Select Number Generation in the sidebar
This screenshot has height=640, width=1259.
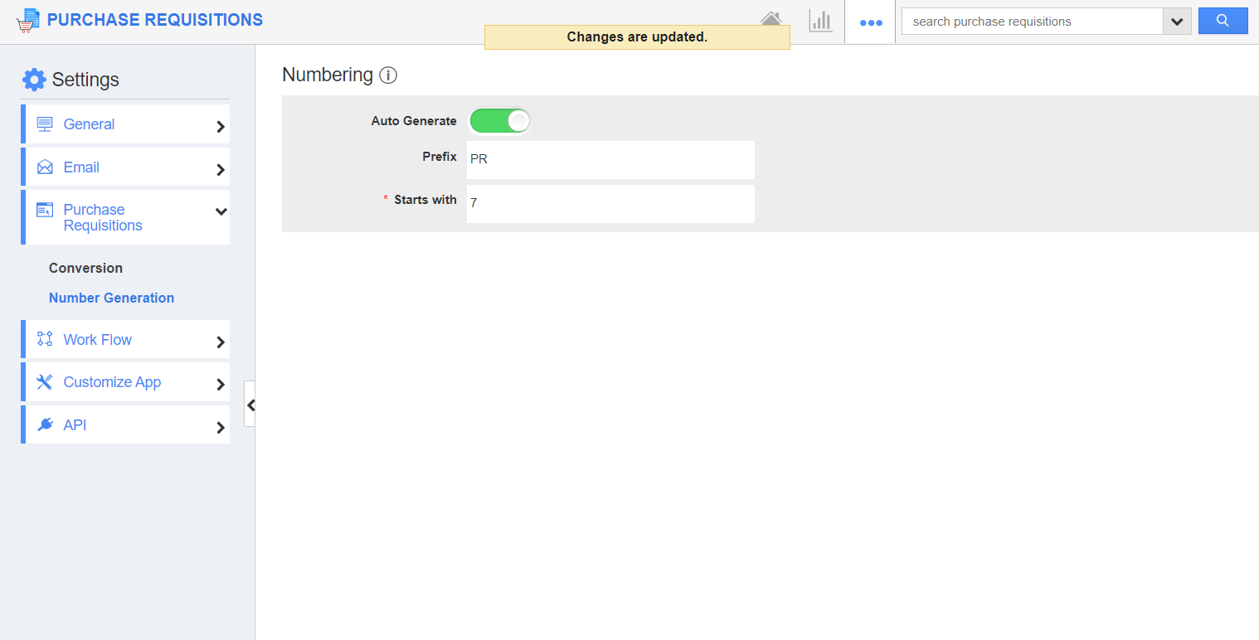[x=111, y=298]
